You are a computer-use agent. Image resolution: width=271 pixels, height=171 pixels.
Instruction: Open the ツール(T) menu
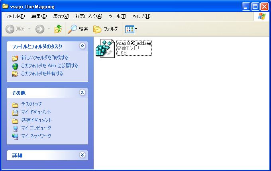[x=117, y=16]
